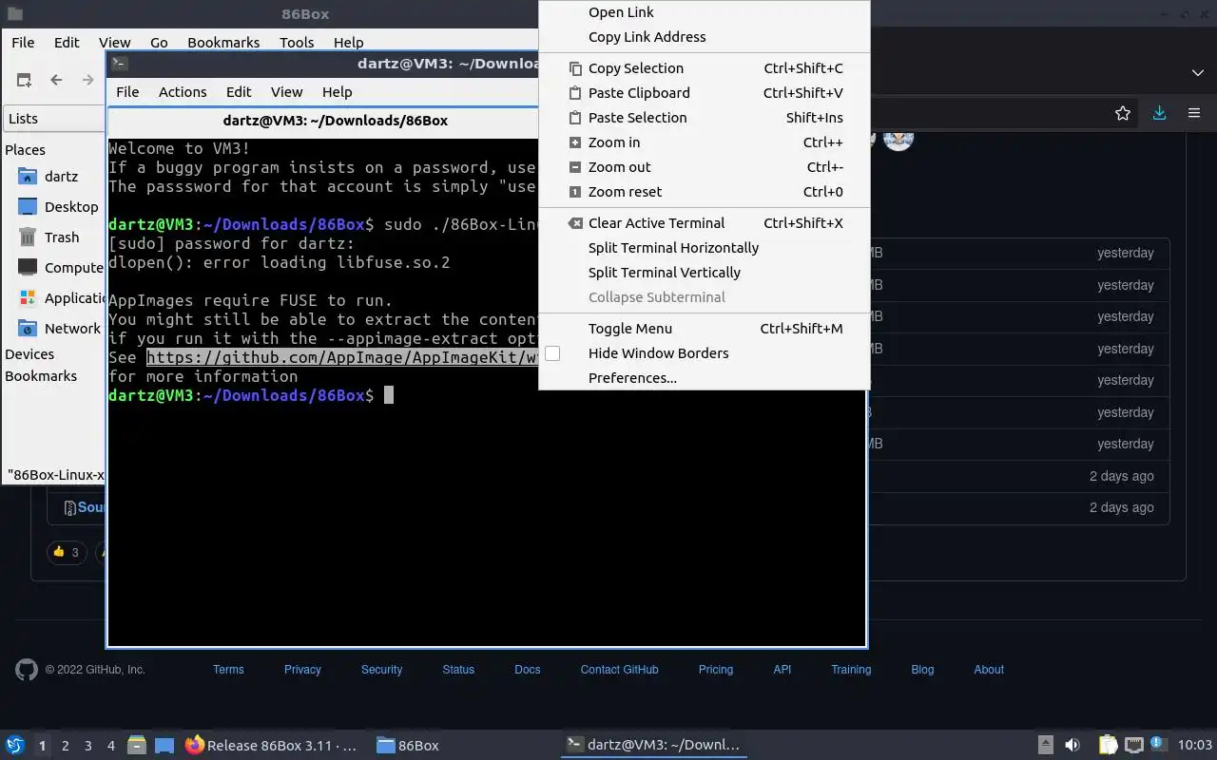The width and height of the screenshot is (1217, 760).
Task: Click the GitHub octocat logo in the footer
Action: [27, 670]
